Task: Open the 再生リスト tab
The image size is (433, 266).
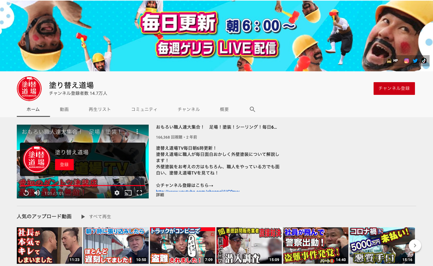Action: tap(100, 109)
